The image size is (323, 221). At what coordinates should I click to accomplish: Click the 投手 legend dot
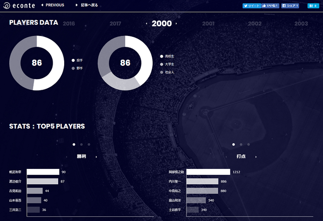pyautogui.click(x=73, y=60)
